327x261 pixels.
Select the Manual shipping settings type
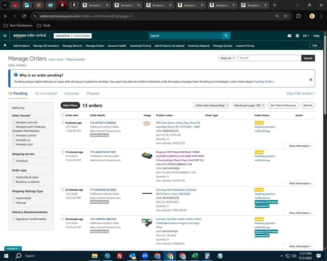pos(14,202)
